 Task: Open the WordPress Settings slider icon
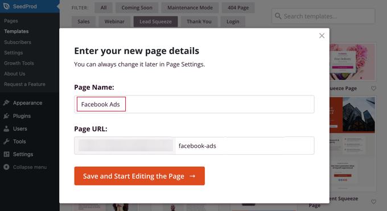(x=6, y=154)
